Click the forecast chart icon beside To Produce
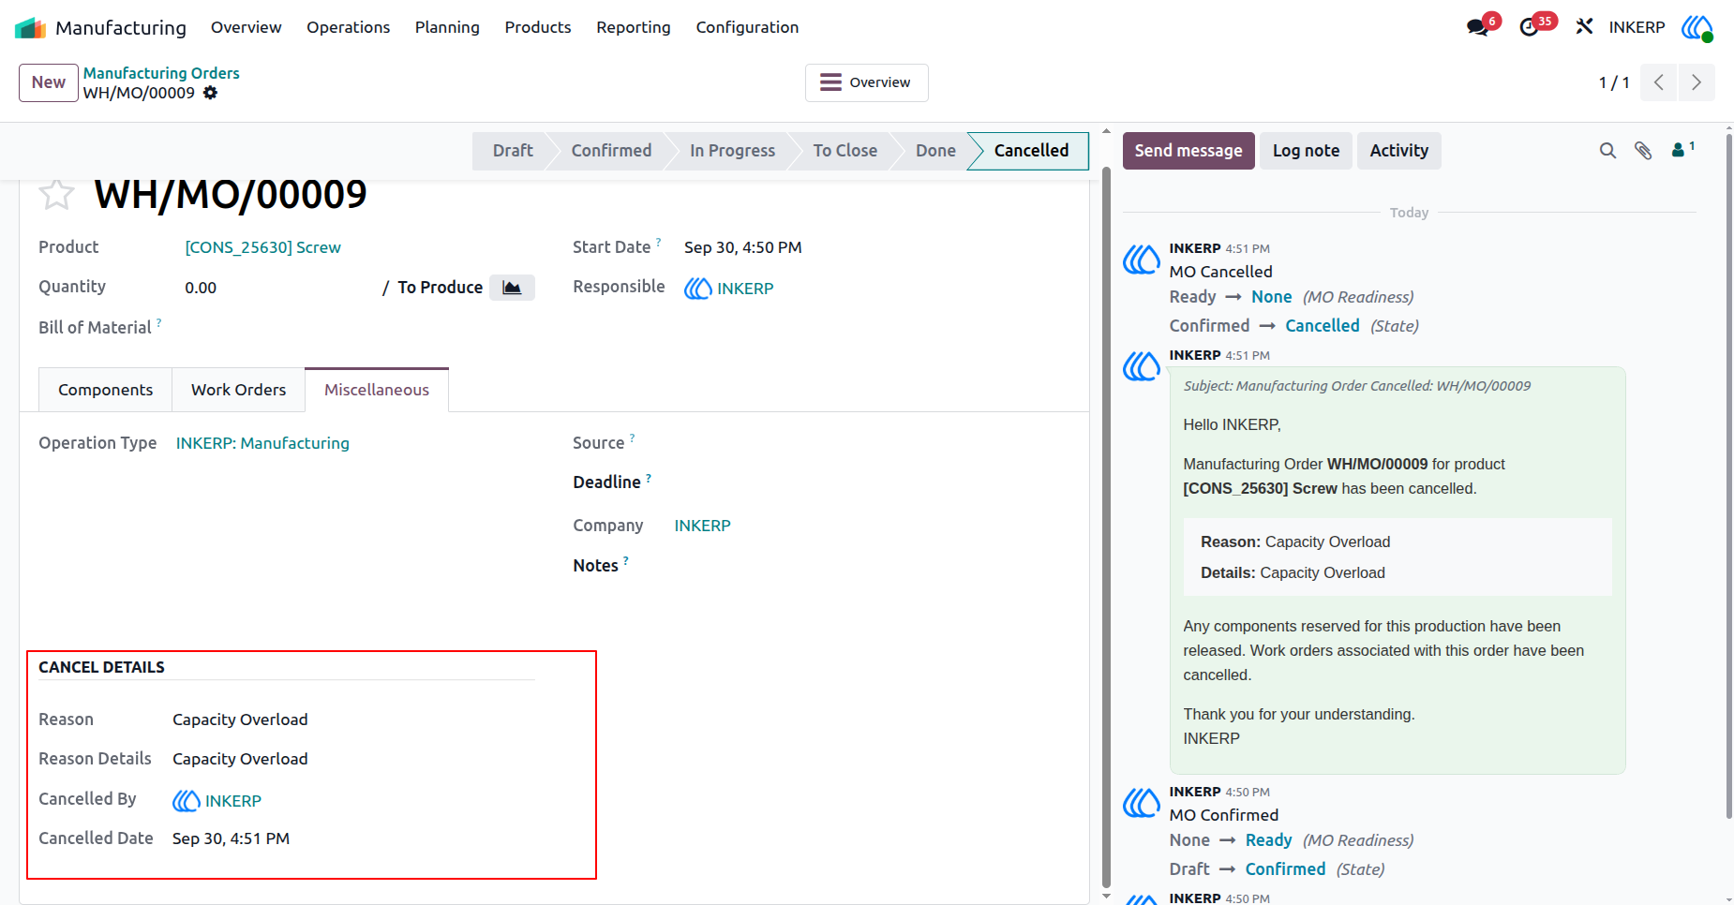Screen dimensions: 1734x905 click(512, 288)
